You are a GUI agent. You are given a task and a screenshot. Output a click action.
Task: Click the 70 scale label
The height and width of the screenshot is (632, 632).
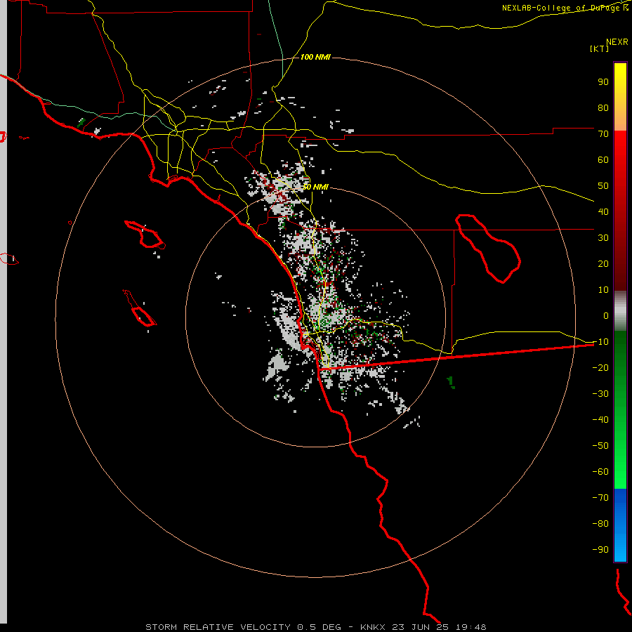(603, 134)
